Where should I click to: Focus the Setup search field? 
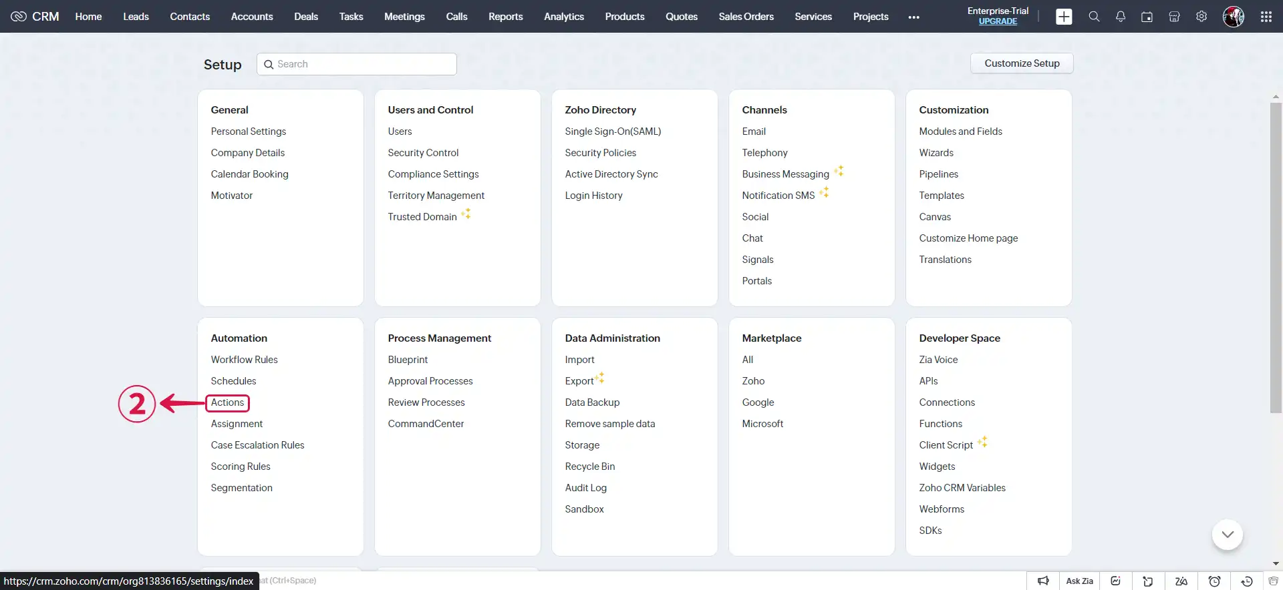357,64
